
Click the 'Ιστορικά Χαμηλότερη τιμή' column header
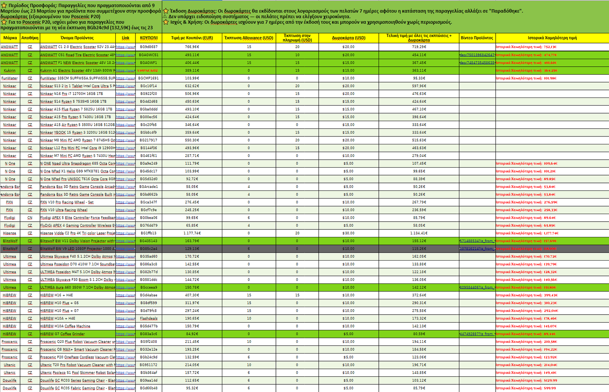[552, 38]
